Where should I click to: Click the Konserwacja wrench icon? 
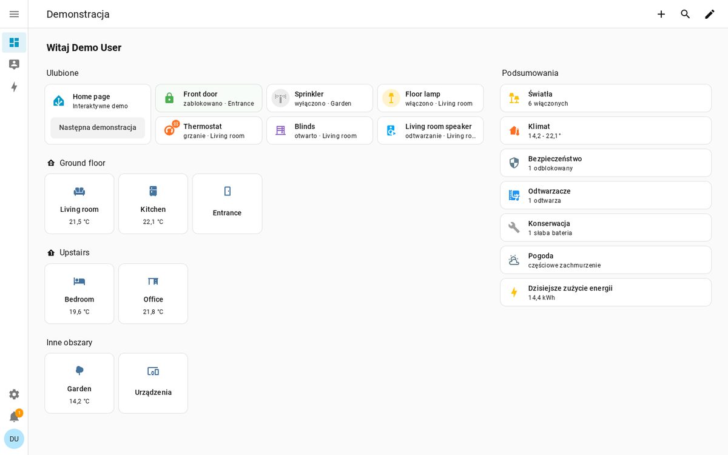tap(514, 227)
